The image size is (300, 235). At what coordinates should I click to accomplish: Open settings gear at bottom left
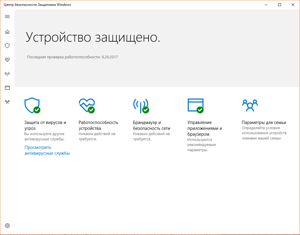[x=7, y=226]
